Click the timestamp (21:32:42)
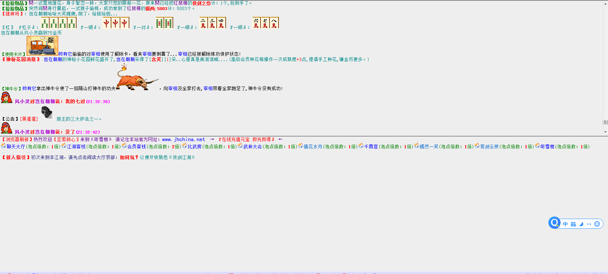 (88, 132)
